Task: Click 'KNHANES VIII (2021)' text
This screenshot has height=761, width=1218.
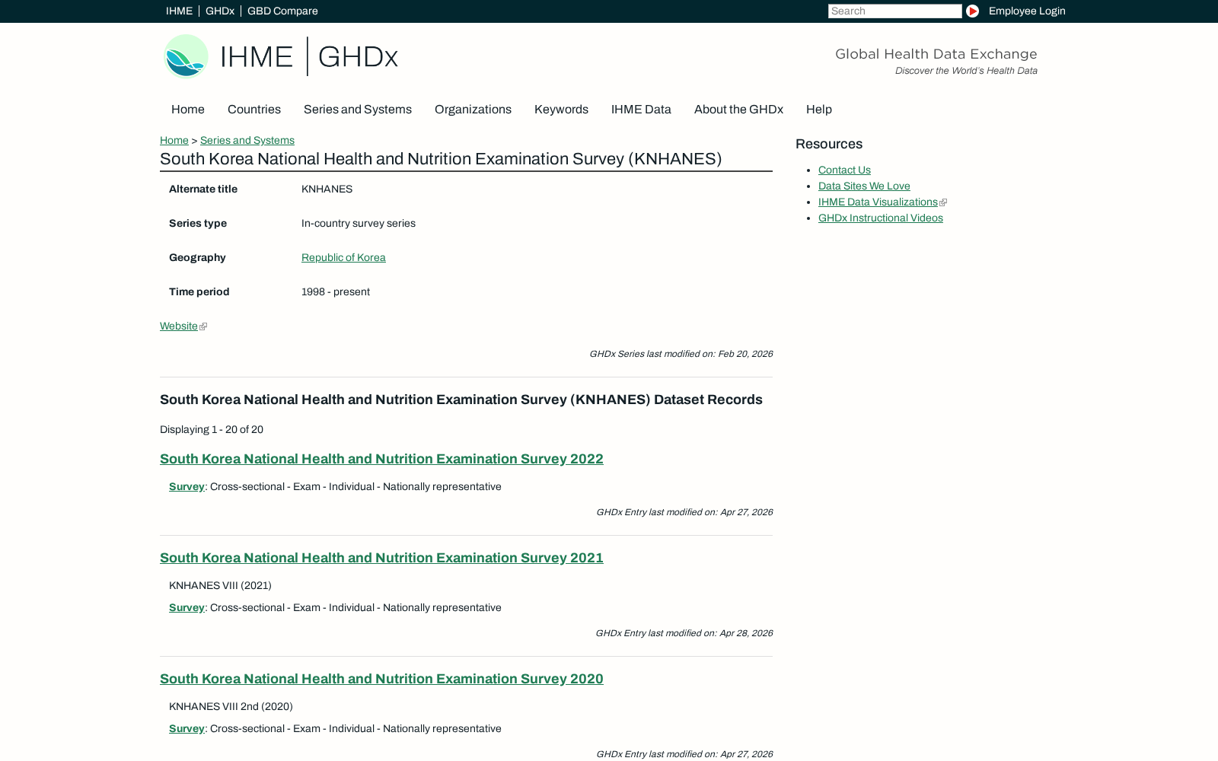Action: pos(220,585)
